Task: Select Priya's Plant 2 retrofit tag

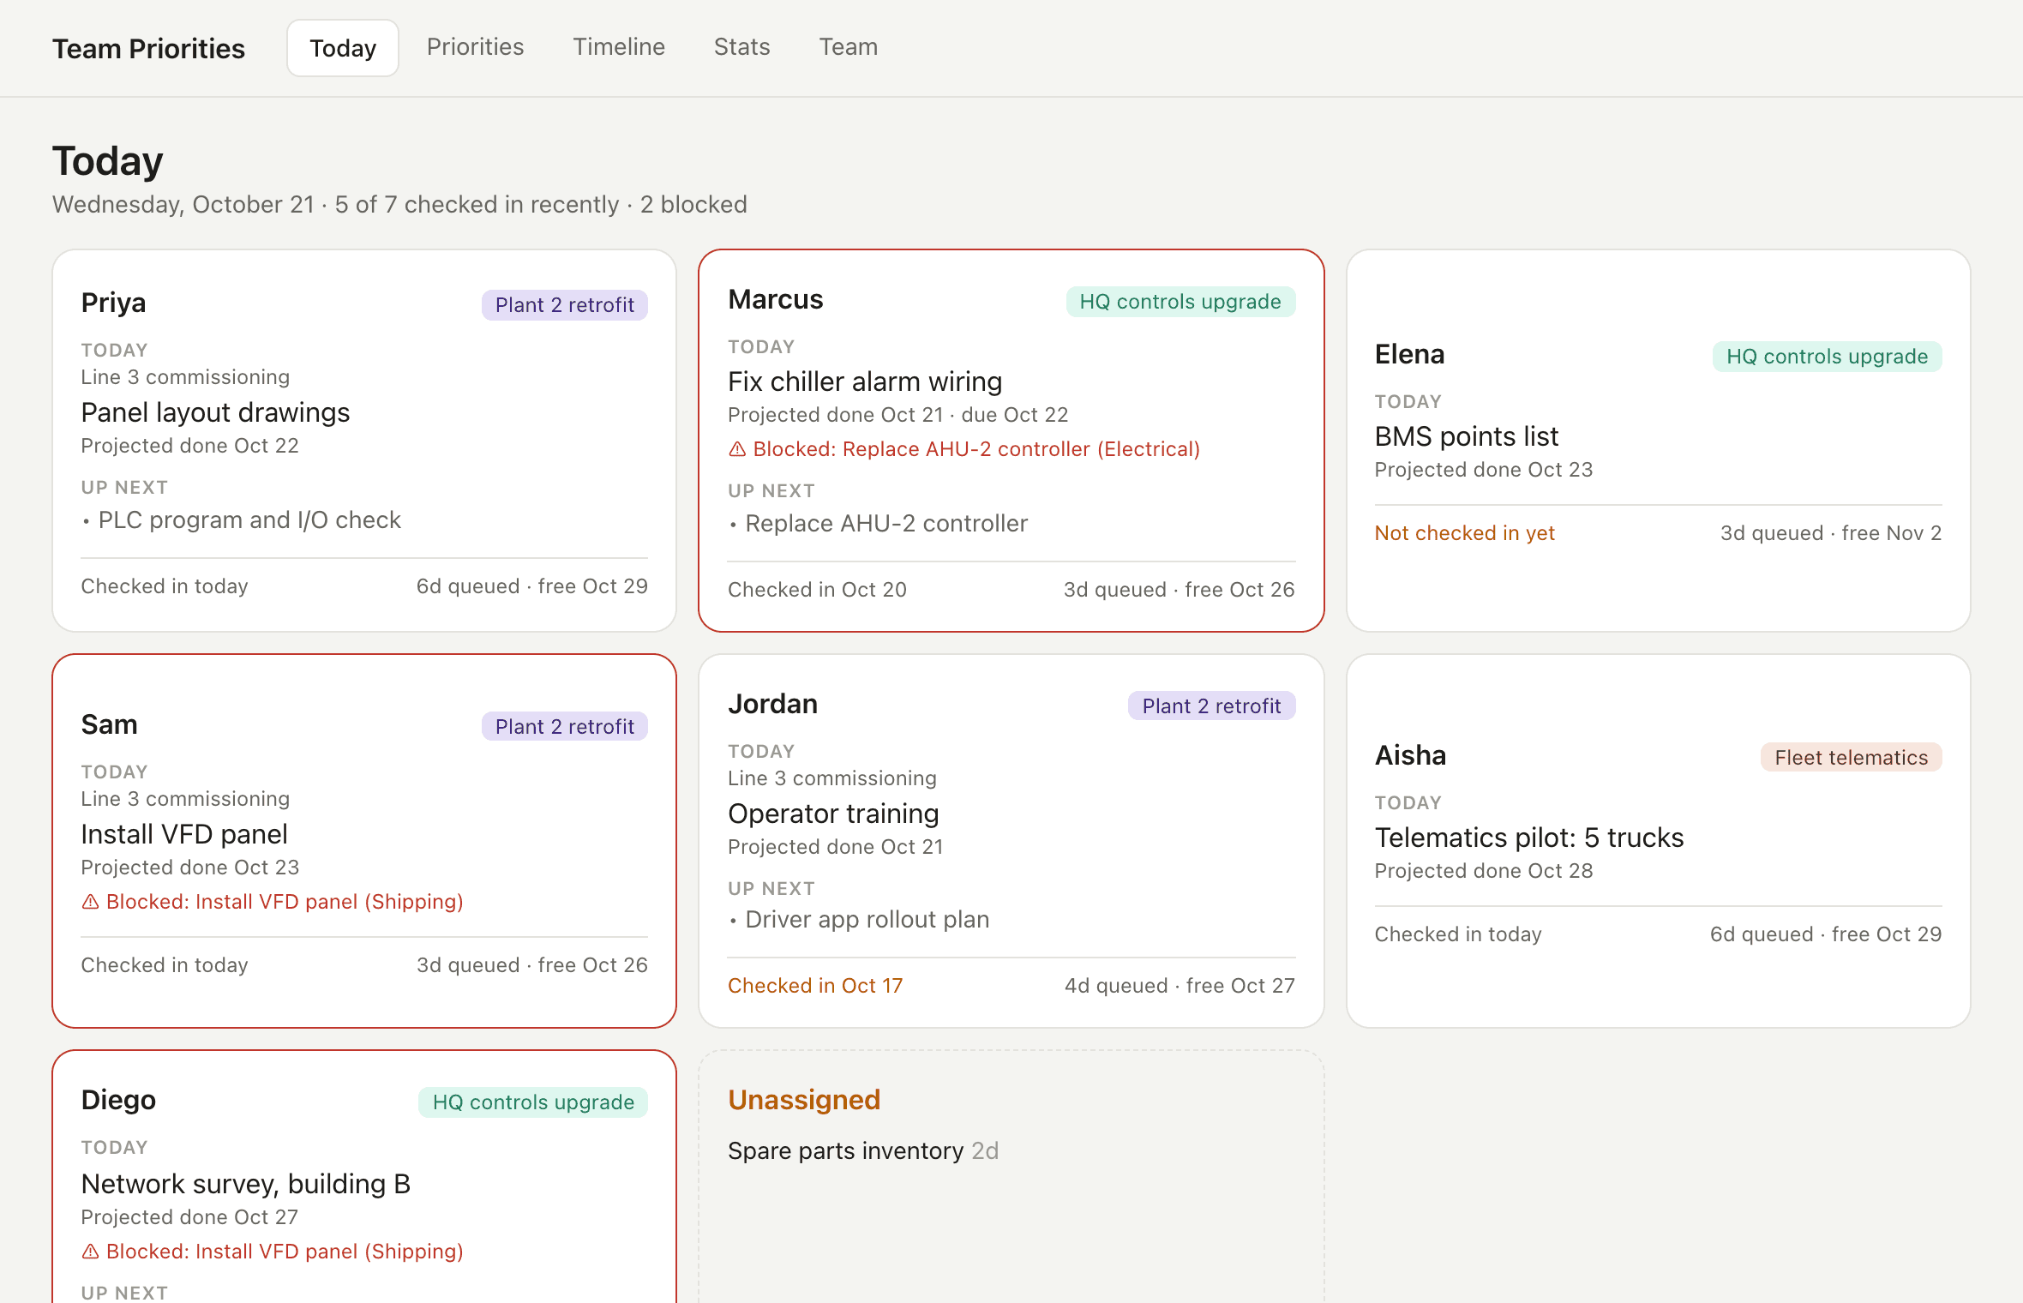Action: pos(565,305)
